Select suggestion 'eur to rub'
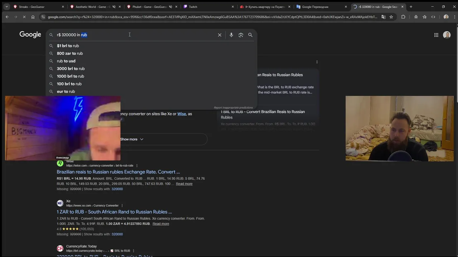The width and height of the screenshot is (458, 257). (x=151, y=91)
